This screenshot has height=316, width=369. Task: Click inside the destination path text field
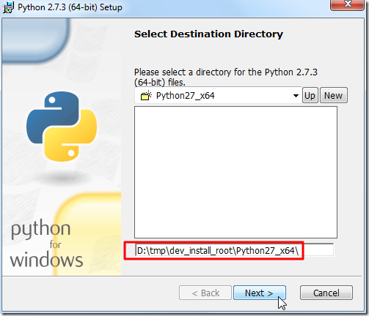(234, 250)
